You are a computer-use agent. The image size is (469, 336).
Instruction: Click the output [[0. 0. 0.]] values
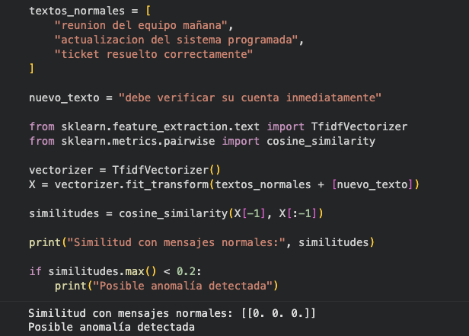(279, 313)
